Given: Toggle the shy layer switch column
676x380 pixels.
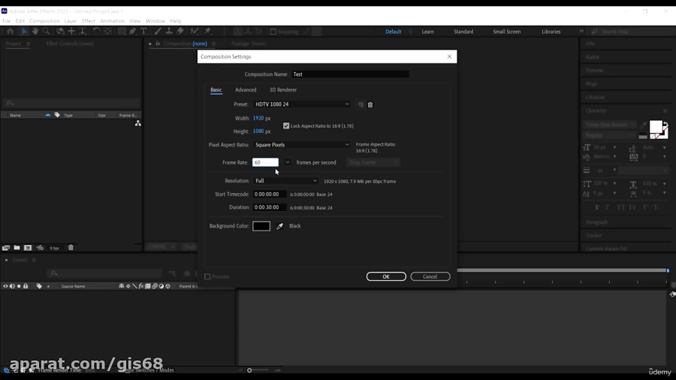Looking at the screenshot, I should [121, 286].
